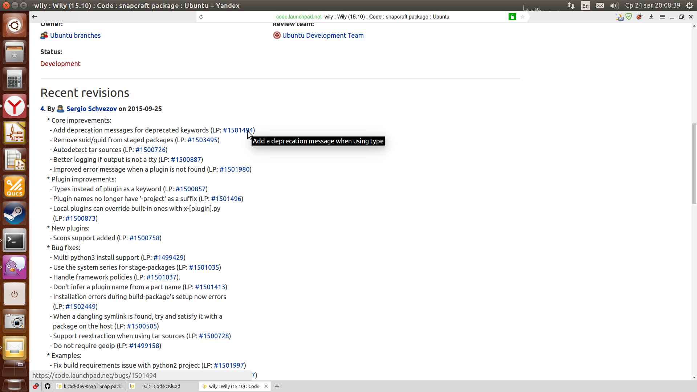Open the Ubuntu Development Team link

(323, 36)
